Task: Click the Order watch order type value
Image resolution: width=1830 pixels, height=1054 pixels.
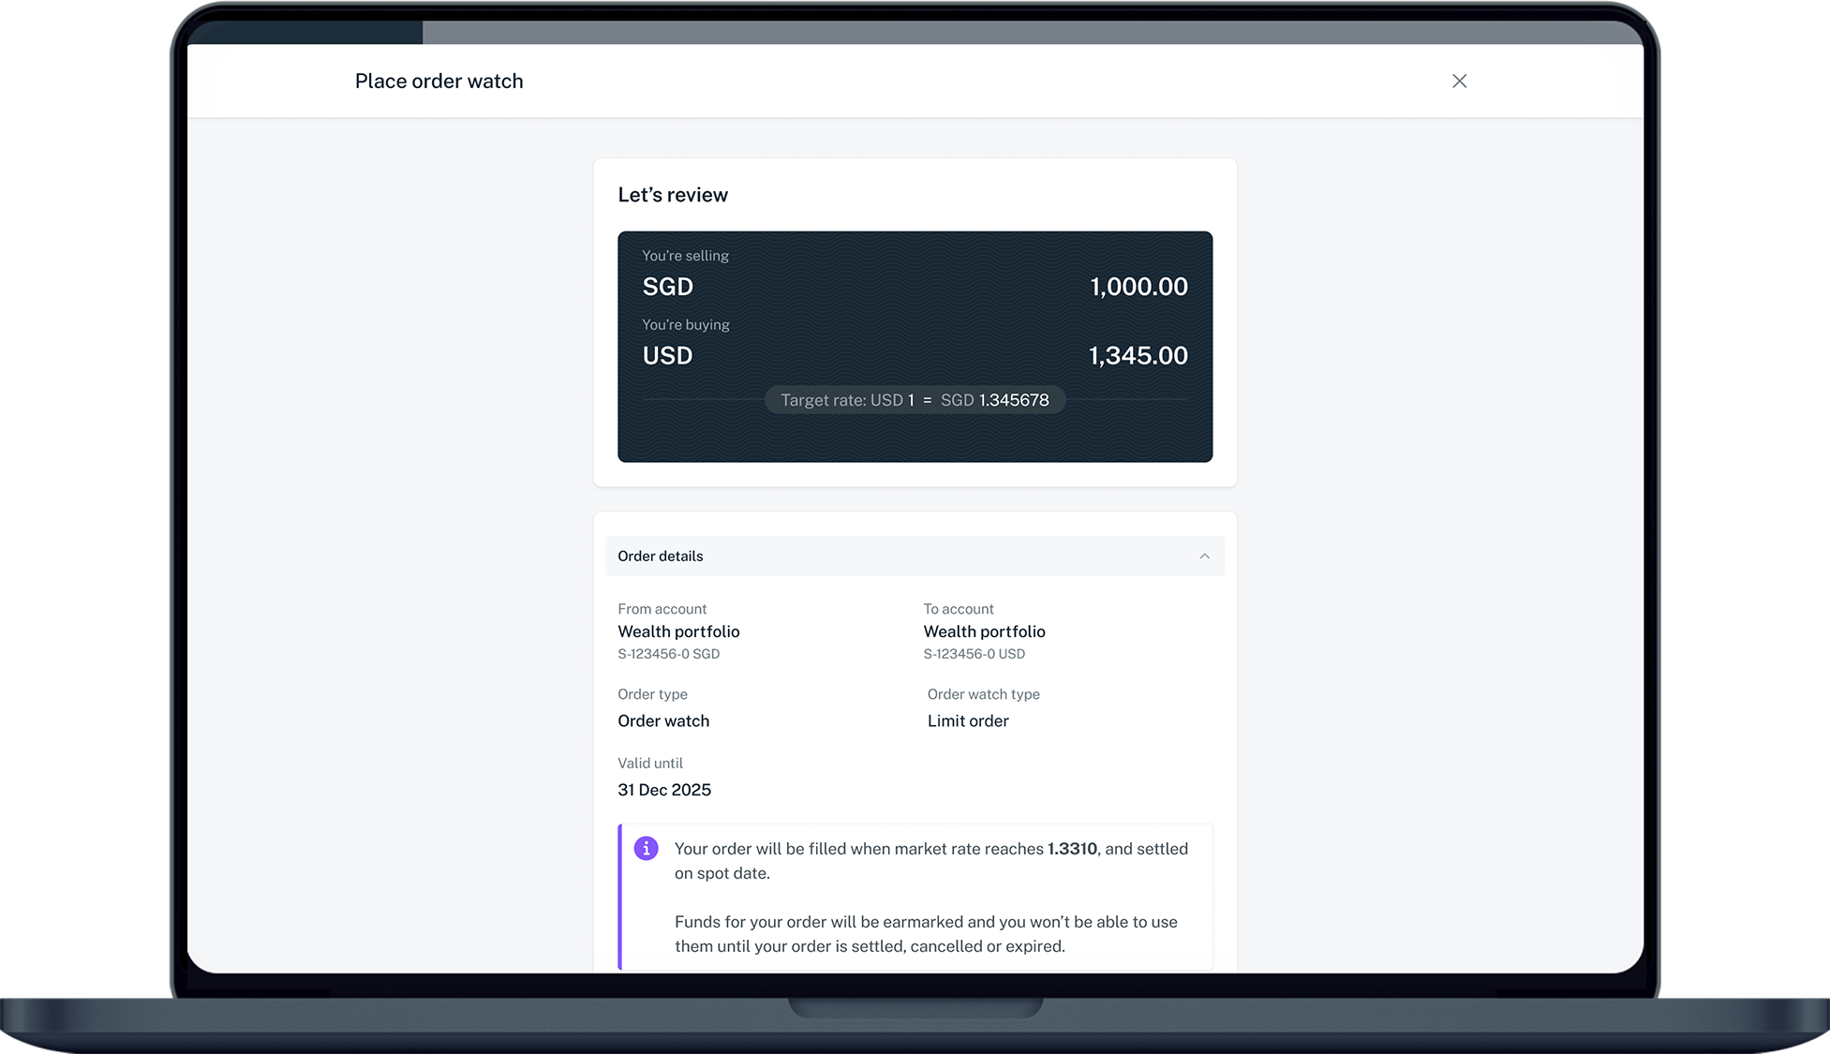Action: point(663,721)
